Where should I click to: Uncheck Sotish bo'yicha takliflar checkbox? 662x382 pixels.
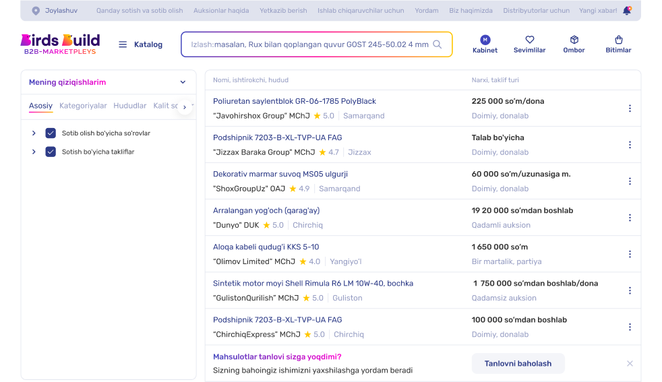51,152
